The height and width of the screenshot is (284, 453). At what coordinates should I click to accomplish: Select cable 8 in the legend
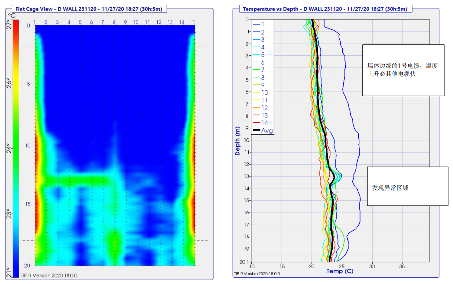coord(263,77)
